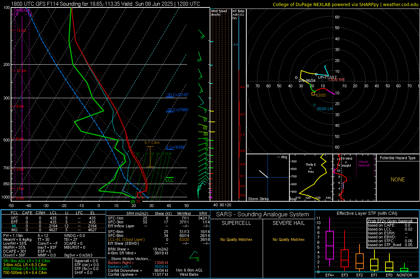Click the SR Wind v. Height plot label
The image size is (420, 279).
pos(347,162)
